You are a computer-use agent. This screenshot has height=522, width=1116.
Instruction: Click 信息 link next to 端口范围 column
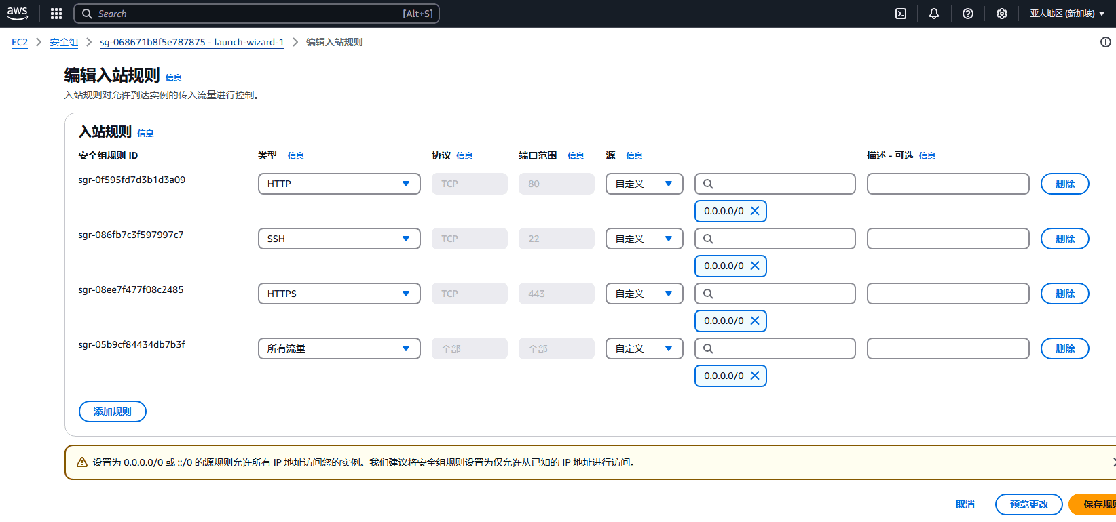point(576,155)
